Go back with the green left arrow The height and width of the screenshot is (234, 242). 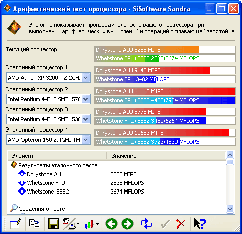[x=112, y=224]
